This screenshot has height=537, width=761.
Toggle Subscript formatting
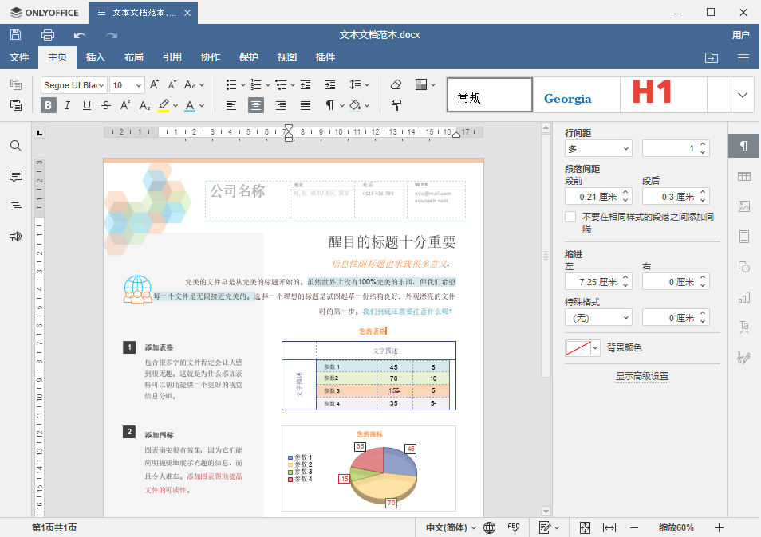coord(144,105)
